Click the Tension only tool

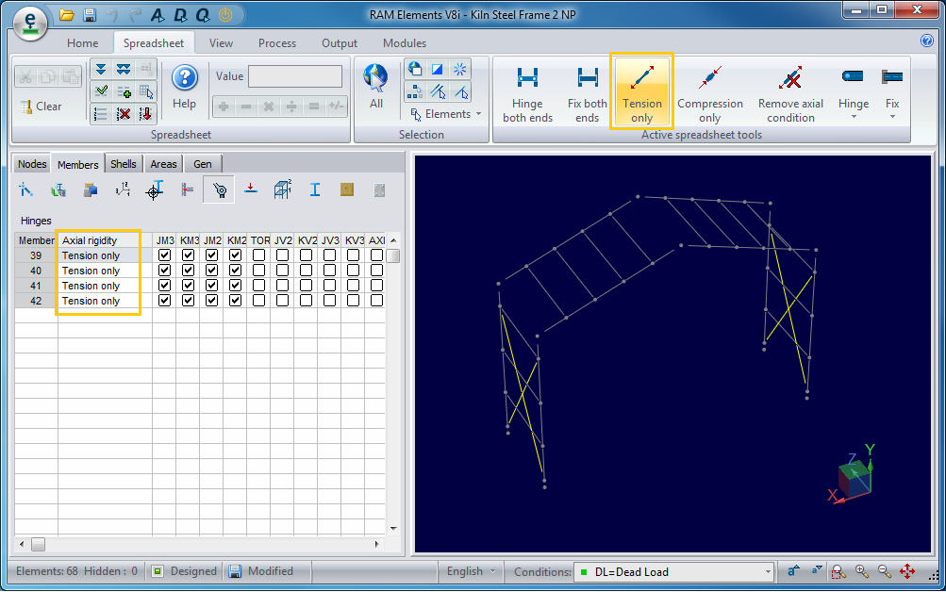click(x=641, y=91)
